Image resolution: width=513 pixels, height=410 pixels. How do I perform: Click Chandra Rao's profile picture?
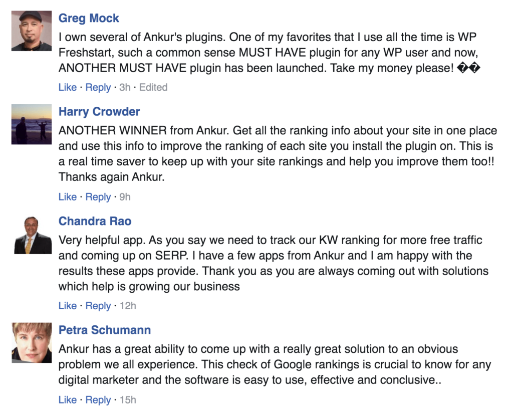click(32, 234)
